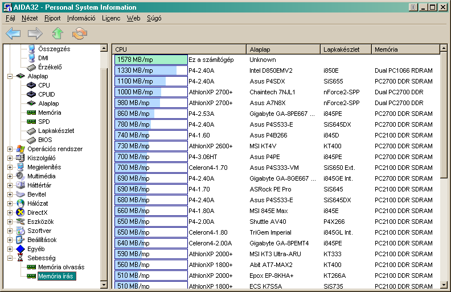Click the Megjelenítés monitor icon
Screen dimensions: 451x292
(20, 167)
